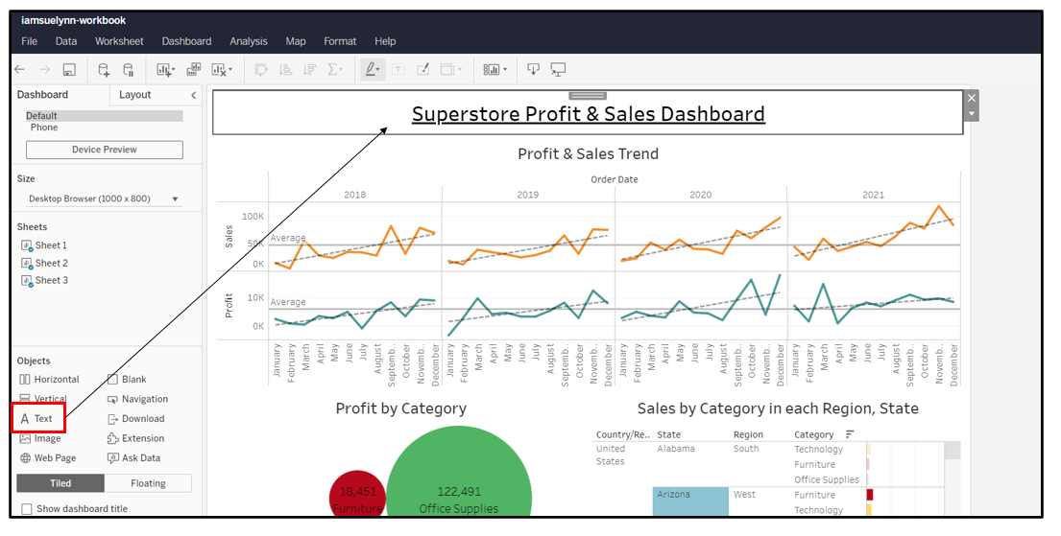Screen dimensions: 1061x536
Task: Select the Web Page object
Action: click(x=48, y=457)
